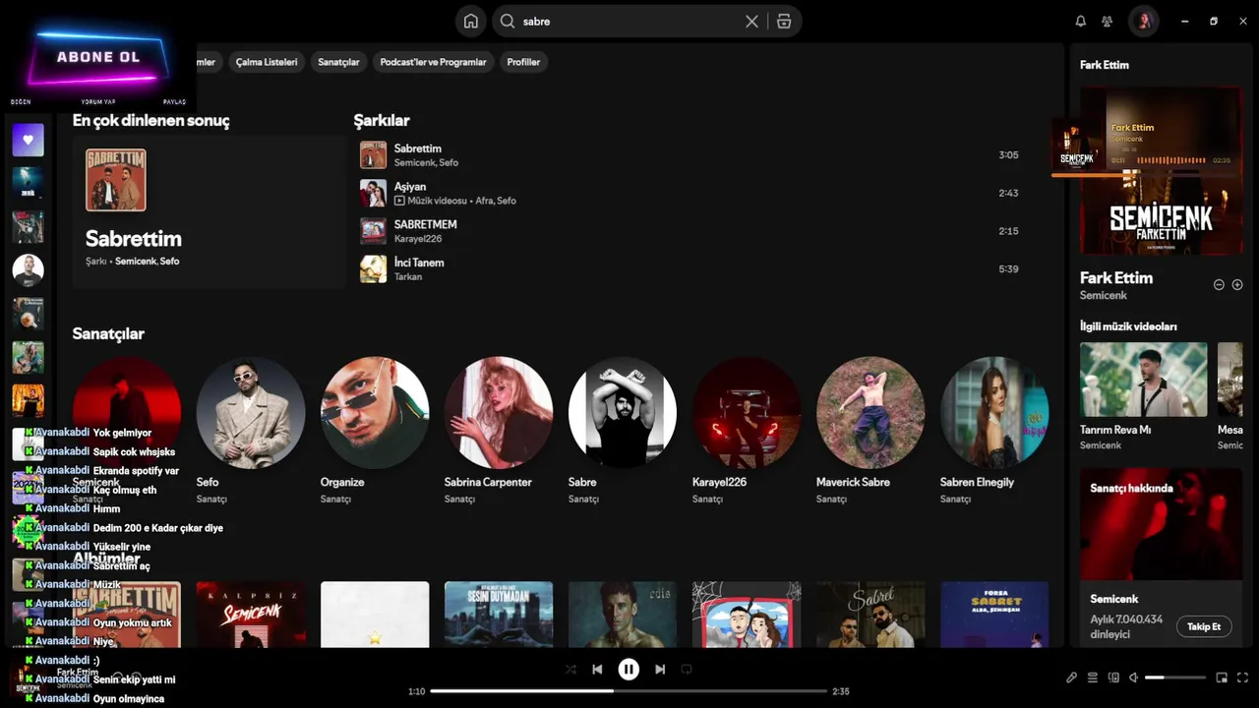The image size is (1259, 708).
Task: Toggle repeat mode
Action: tap(687, 670)
